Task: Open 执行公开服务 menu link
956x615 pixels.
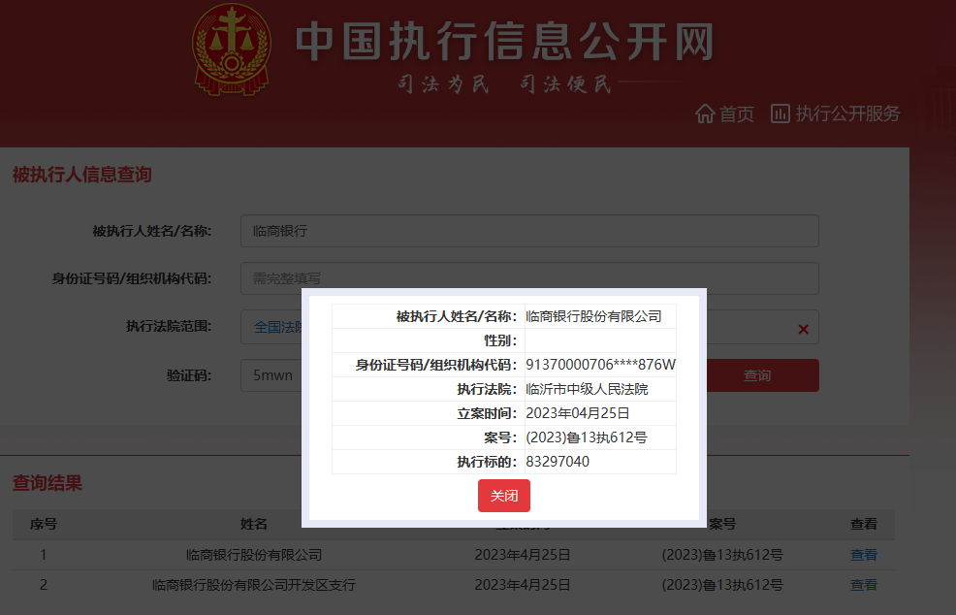Action: pyautogui.click(x=847, y=113)
